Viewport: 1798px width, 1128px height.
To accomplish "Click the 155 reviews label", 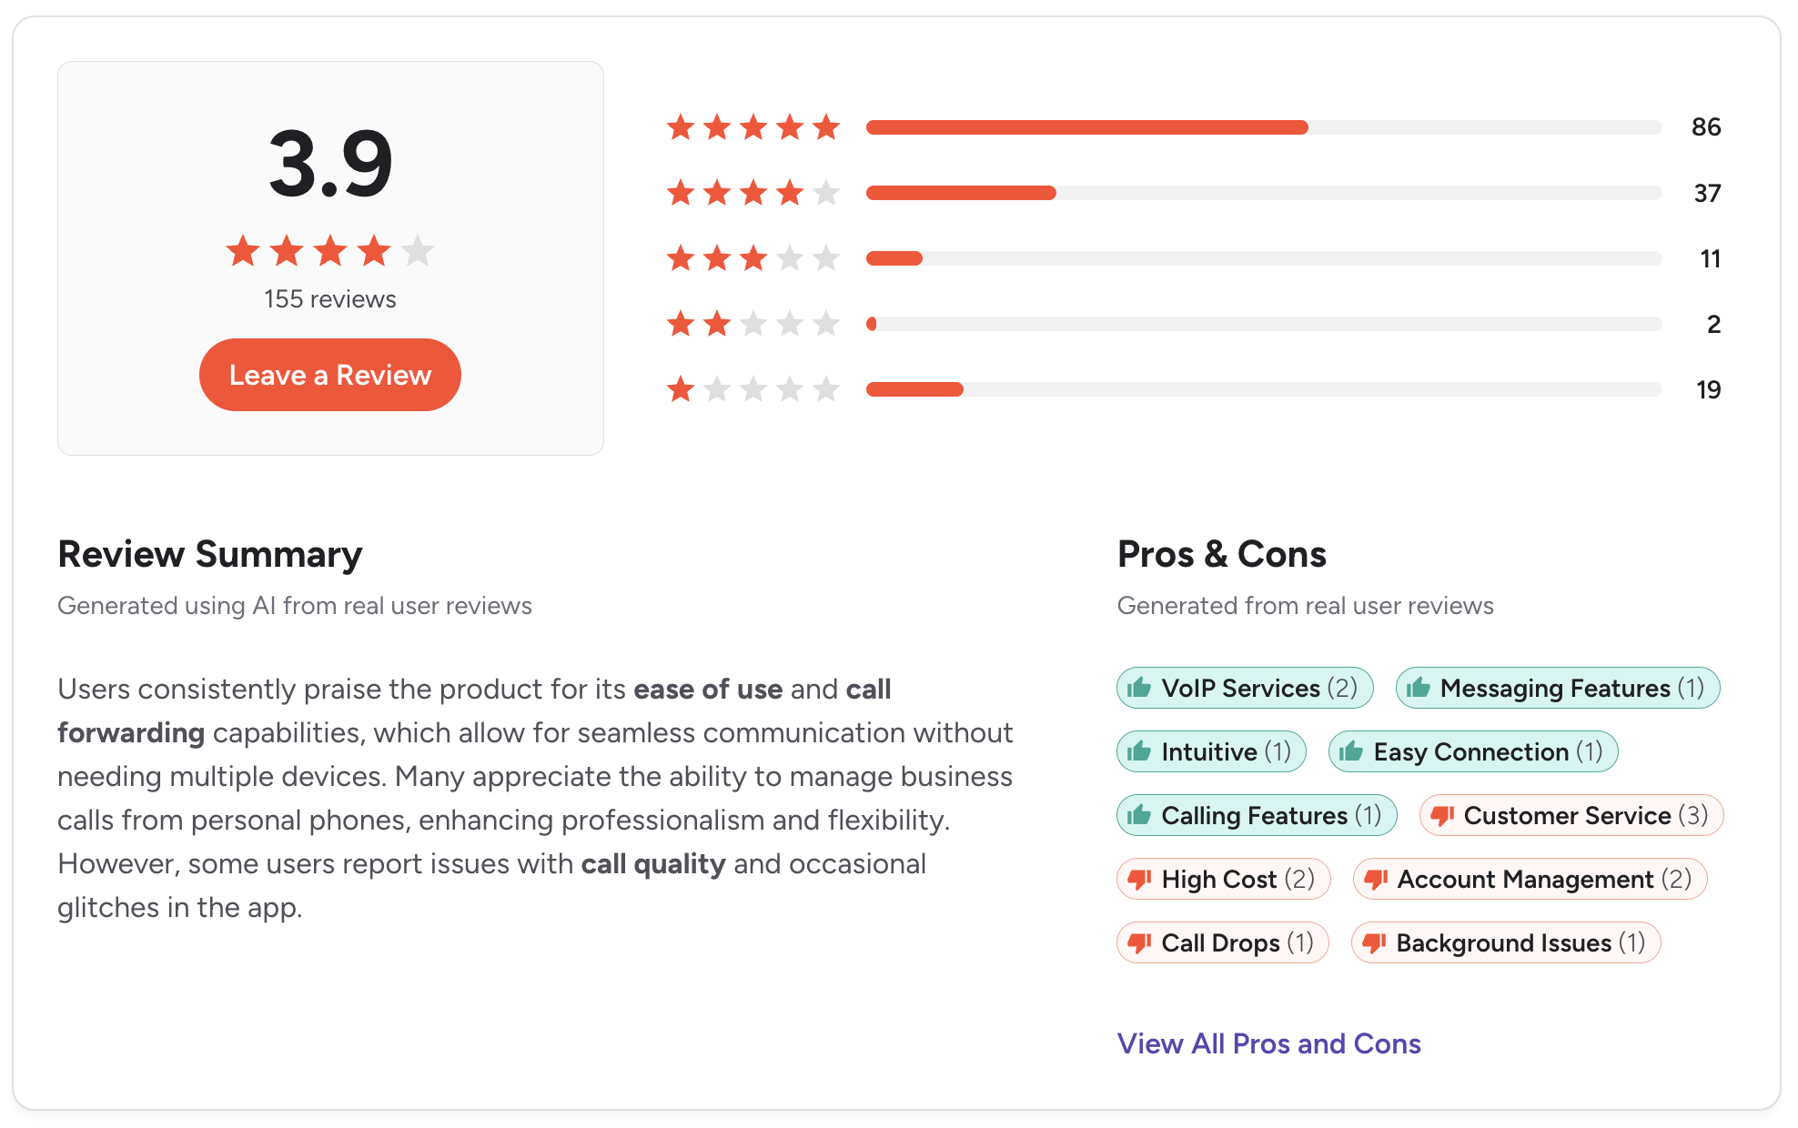I will coord(329,298).
